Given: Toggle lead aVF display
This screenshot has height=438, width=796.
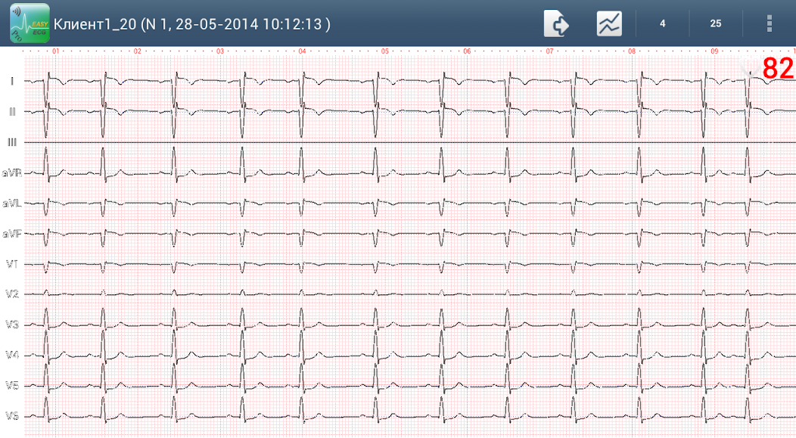Looking at the screenshot, I should [x=11, y=234].
